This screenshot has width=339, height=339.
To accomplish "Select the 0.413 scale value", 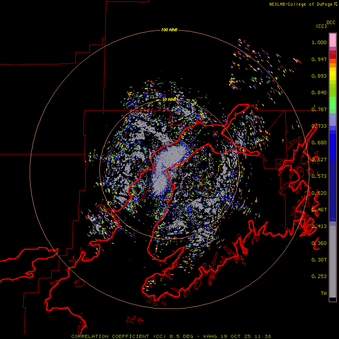I will 319,226.
